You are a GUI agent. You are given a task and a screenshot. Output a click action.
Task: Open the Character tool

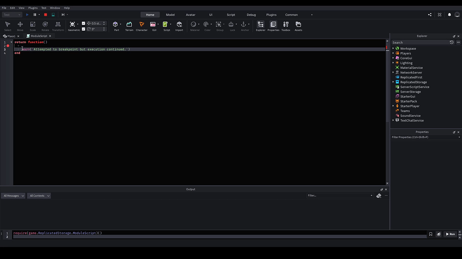(141, 26)
